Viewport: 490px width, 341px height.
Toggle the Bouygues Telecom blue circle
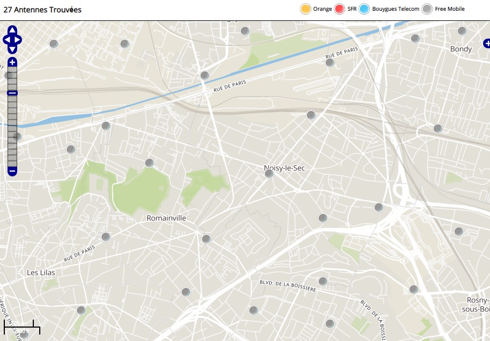coord(365,9)
